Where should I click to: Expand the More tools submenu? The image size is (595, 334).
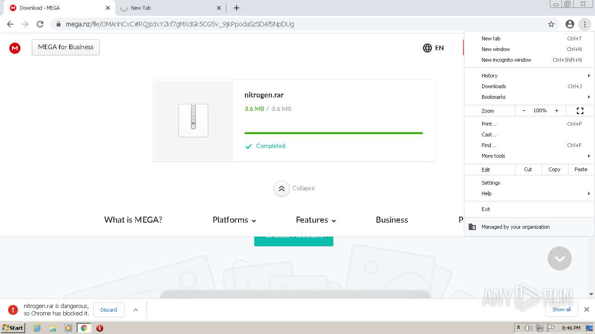tap(529, 156)
